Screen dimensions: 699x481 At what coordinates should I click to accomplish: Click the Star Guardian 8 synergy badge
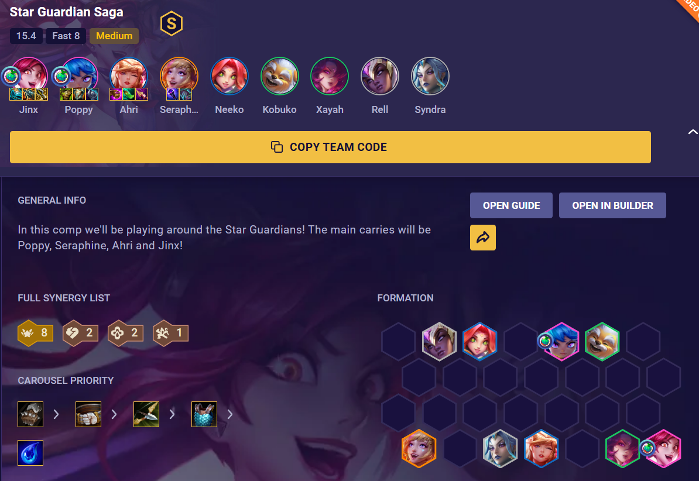36,332
